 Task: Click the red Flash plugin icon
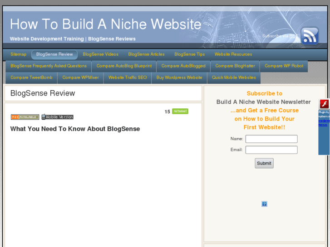(324, 104)
